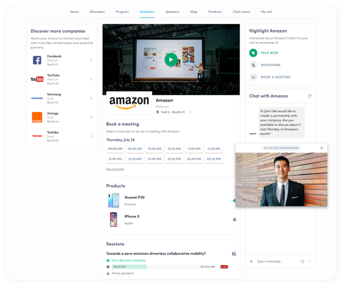
Task: Book the 11:30 AM slot
Action: click(x=214, y=149)
